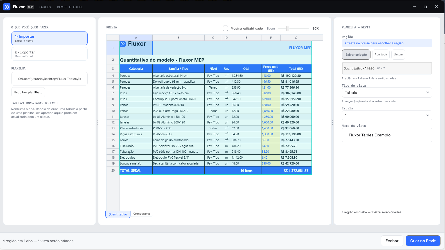Click the left panel resize grip dots
Image resolution: width=445 pixels, height=250 pixels.
97,123
